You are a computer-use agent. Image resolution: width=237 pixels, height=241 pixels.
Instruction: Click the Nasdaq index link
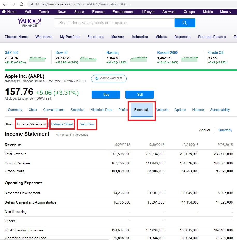click(x=112, y=52)
